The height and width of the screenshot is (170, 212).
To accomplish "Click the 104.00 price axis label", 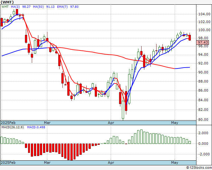I will pos(204,14).
